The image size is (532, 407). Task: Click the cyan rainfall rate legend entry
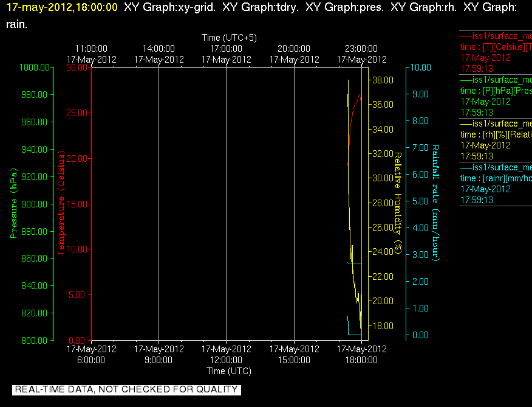(496, 184)
